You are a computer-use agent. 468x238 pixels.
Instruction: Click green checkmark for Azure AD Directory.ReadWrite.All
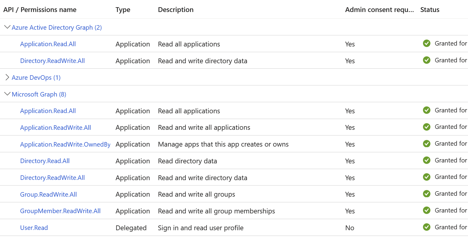coord(427,60)
